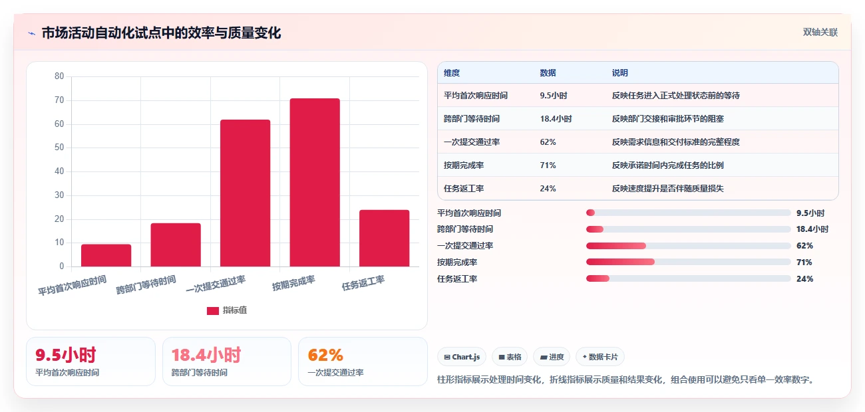Click the 任务返工率 bar in the chart
This screenshot has height=412, width=865.
[384, 238]
